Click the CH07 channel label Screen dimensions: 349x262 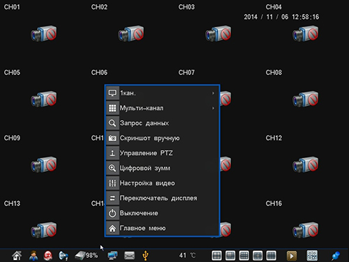pyautogui.click(x=186, y=73)
